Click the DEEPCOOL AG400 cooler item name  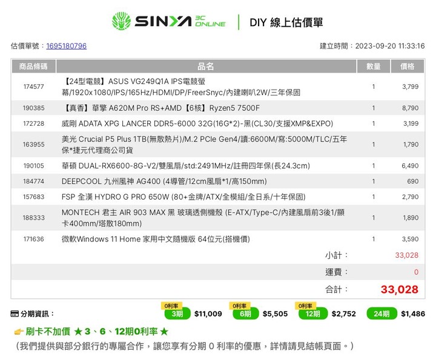click(164, 181)
